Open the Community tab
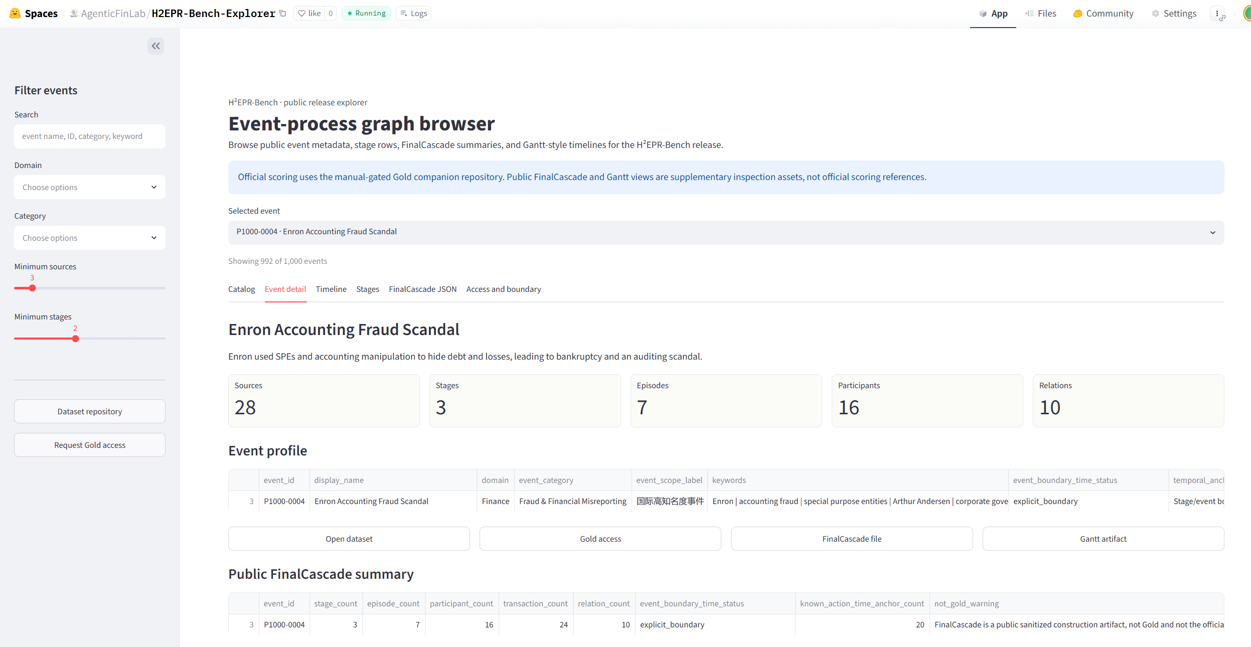 pyautogui.click(x=1104, y=14)
